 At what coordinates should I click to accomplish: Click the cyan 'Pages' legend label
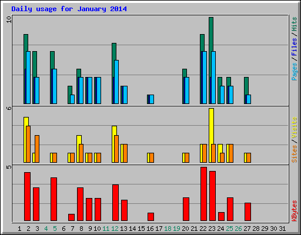(294, 72)
